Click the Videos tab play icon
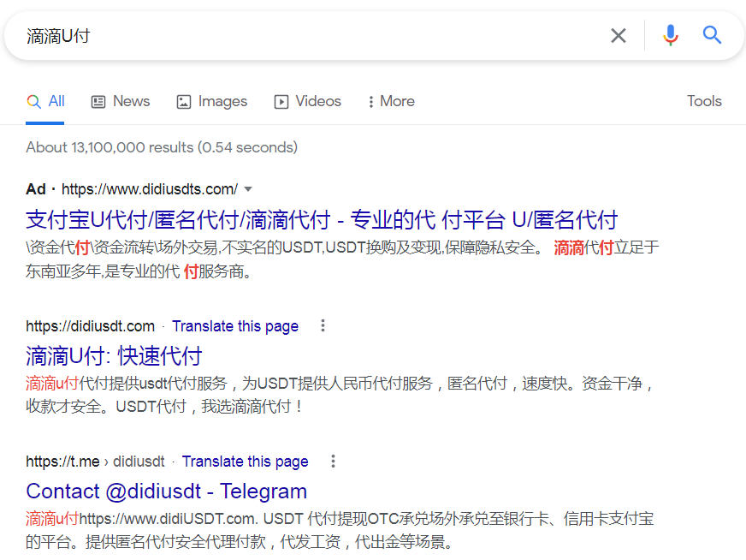 click(x=281, y=101)
